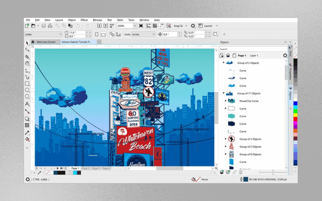
Task: Select the Connector line tool
Action: pos(27,111)
